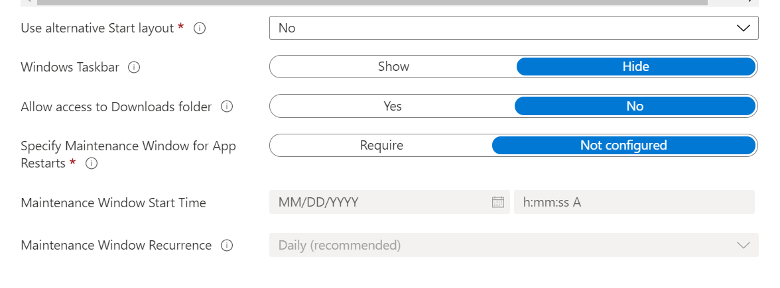The width and height of the screenshot is (780, 288).
Task: Click info icon for Downloads folder access
Action: pyautogui.click(x=227, y=107)
